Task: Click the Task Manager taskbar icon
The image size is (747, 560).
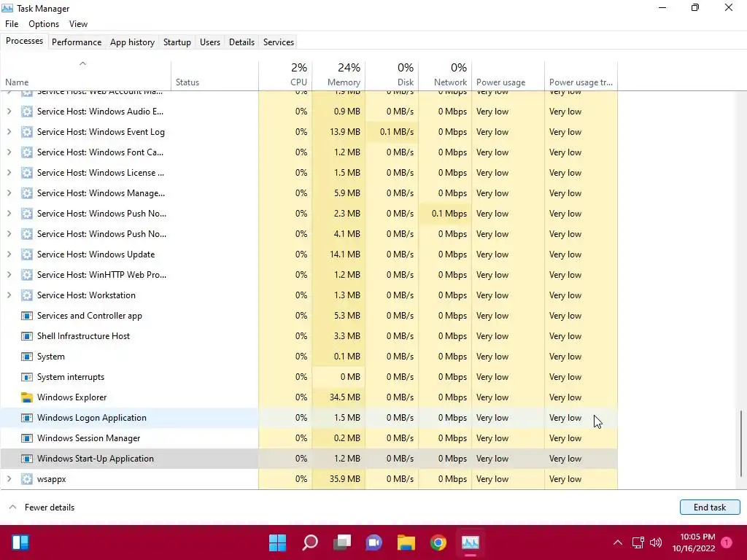Action: point(471,542)
